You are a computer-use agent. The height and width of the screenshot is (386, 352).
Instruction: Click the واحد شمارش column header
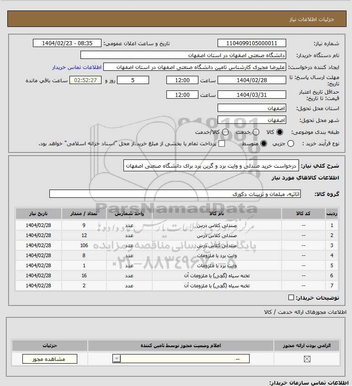(129, 213)
